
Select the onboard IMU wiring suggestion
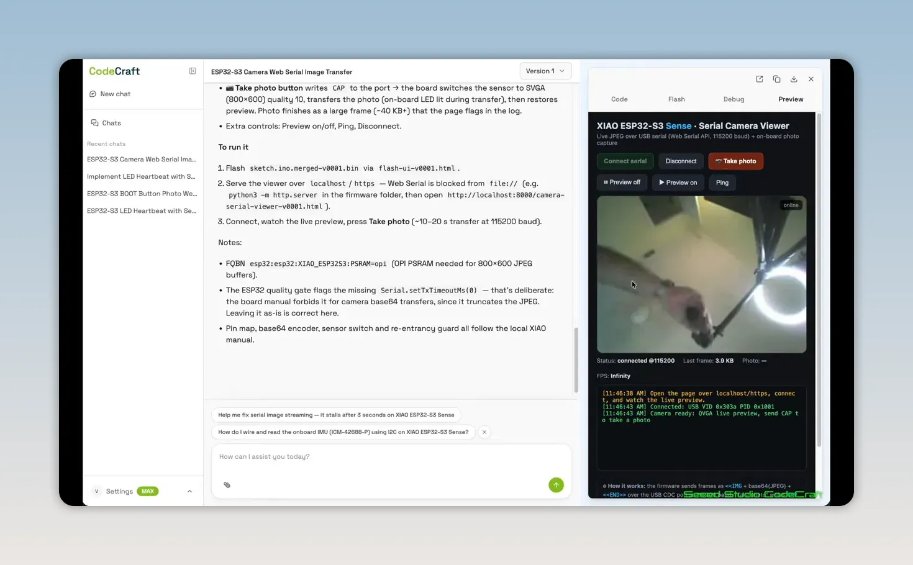click(343, 432)
